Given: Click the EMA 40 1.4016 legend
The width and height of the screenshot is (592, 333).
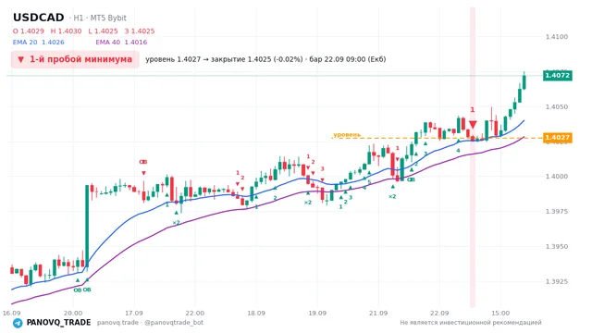Looking at the screenshot, I should click(121, 43).
